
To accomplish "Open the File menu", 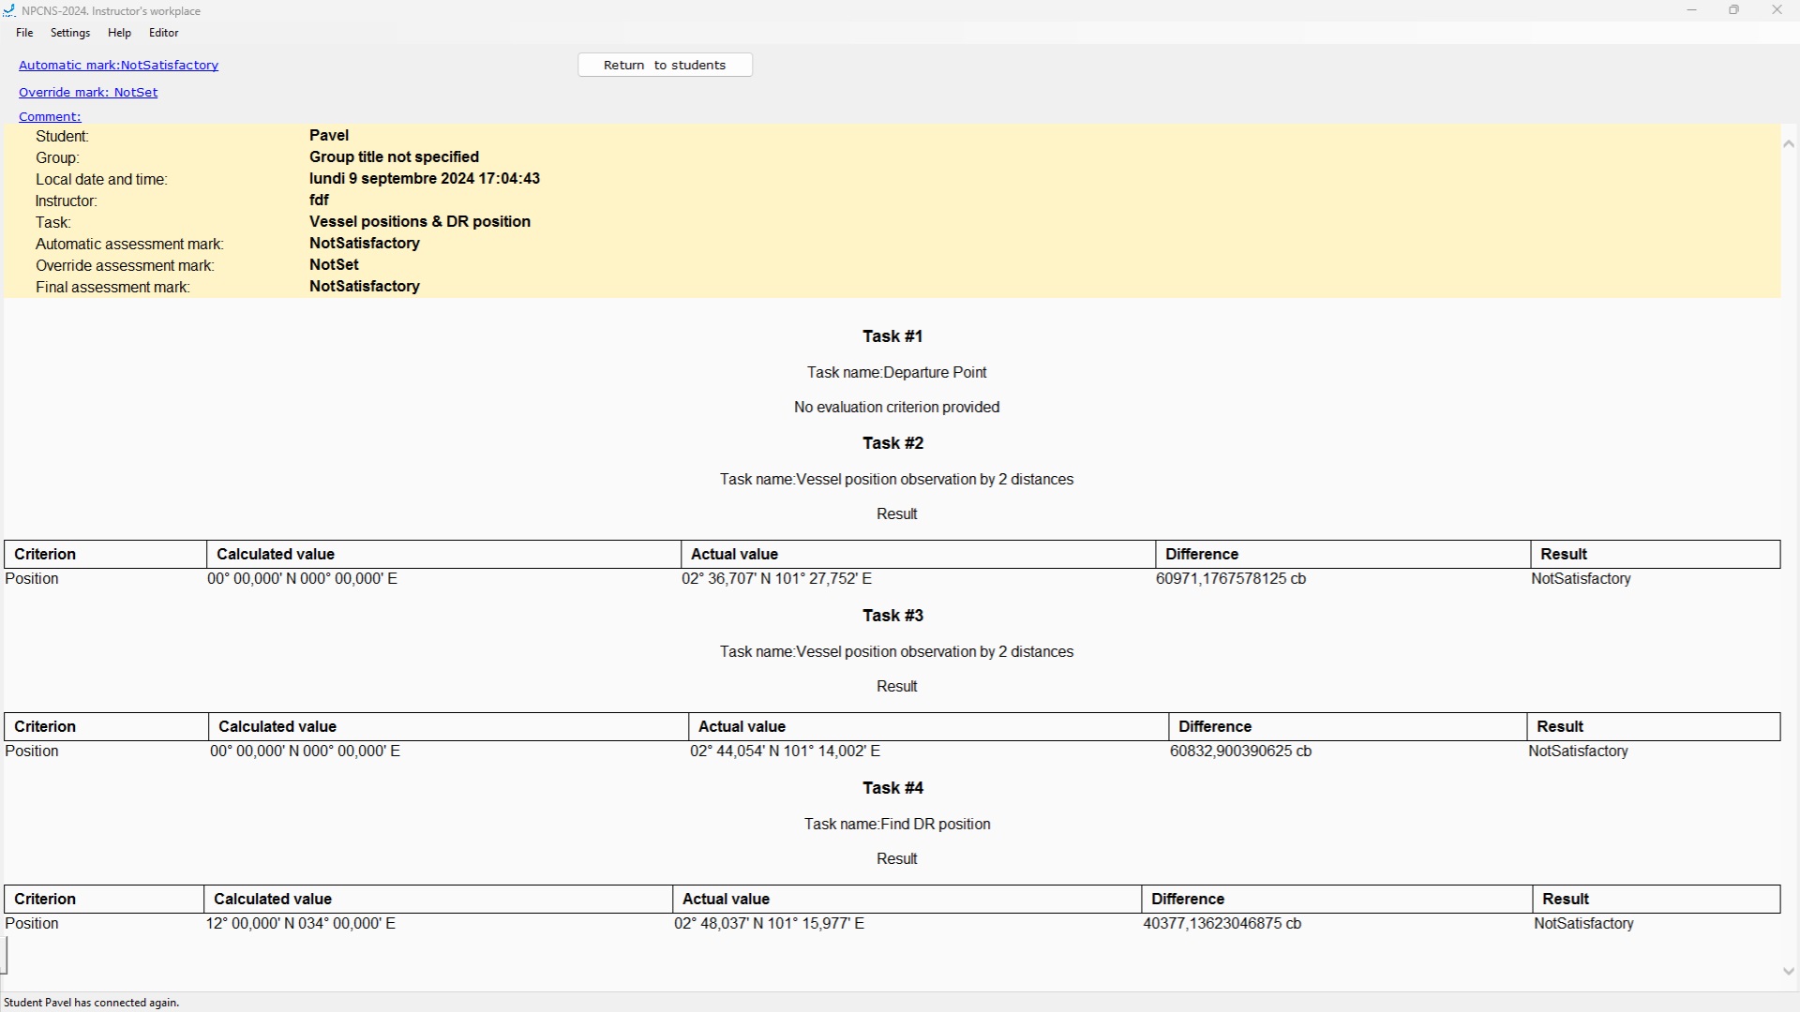I will coord(24,33).
